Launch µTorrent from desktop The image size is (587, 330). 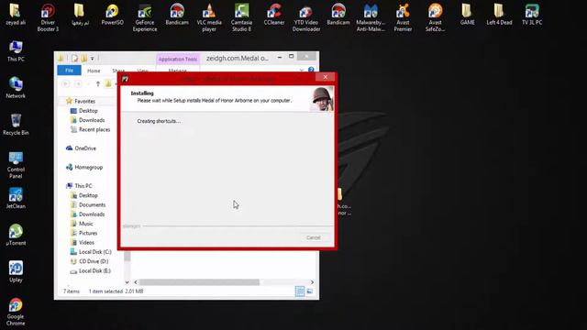click(x=16, y=235)
